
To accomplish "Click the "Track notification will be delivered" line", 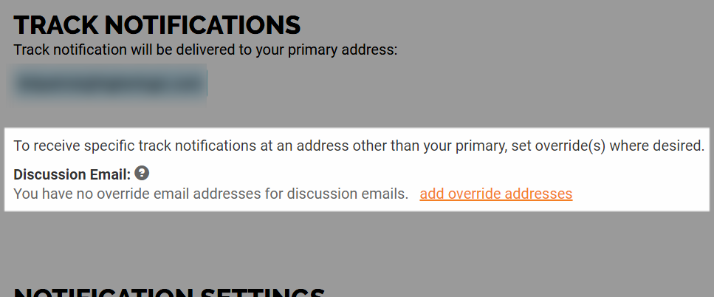I will pos(205,50).
